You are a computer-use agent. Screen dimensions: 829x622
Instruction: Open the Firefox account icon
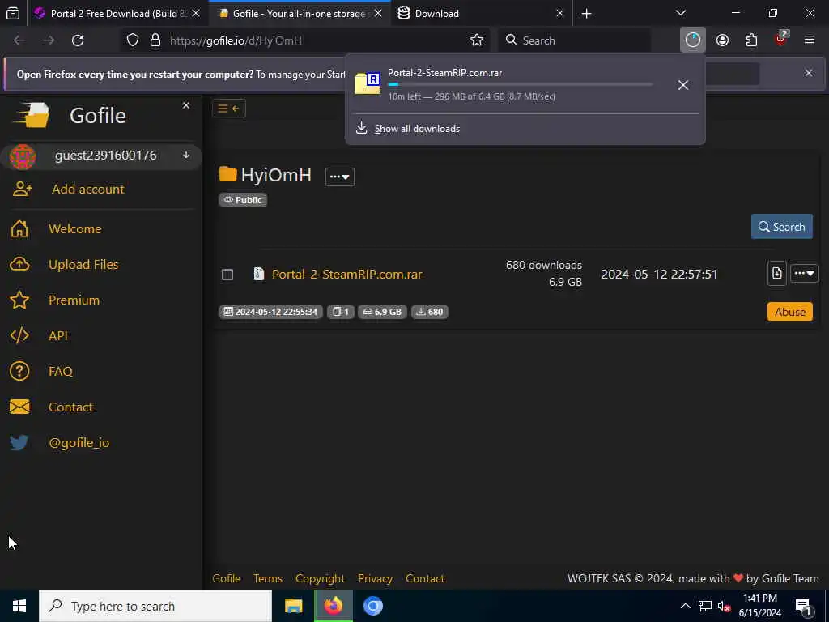722,40
